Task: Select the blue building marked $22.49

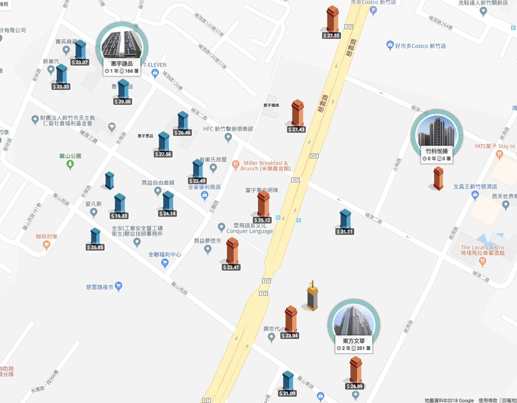Action: (198, 168)
